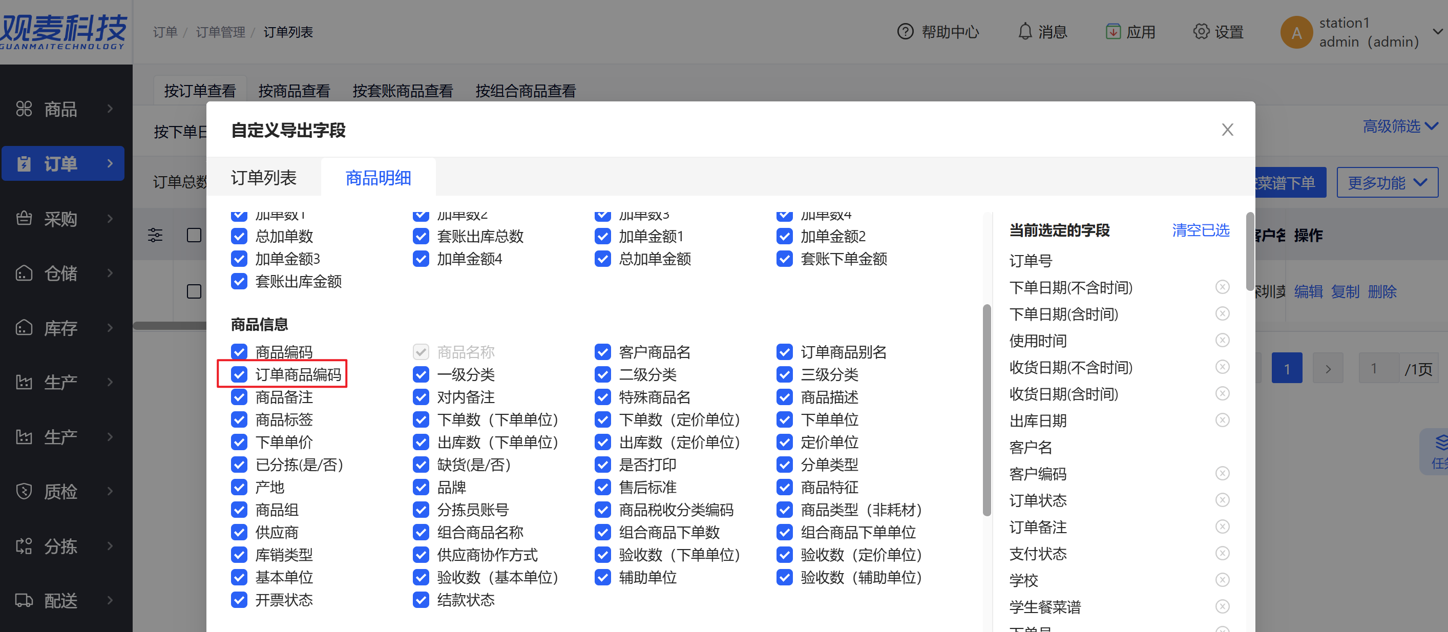Image resolution: width=1448 pixels, height=632 pixels.
Task: Toggle the 订单商品别名 checkbox
Action: (784, 351)
